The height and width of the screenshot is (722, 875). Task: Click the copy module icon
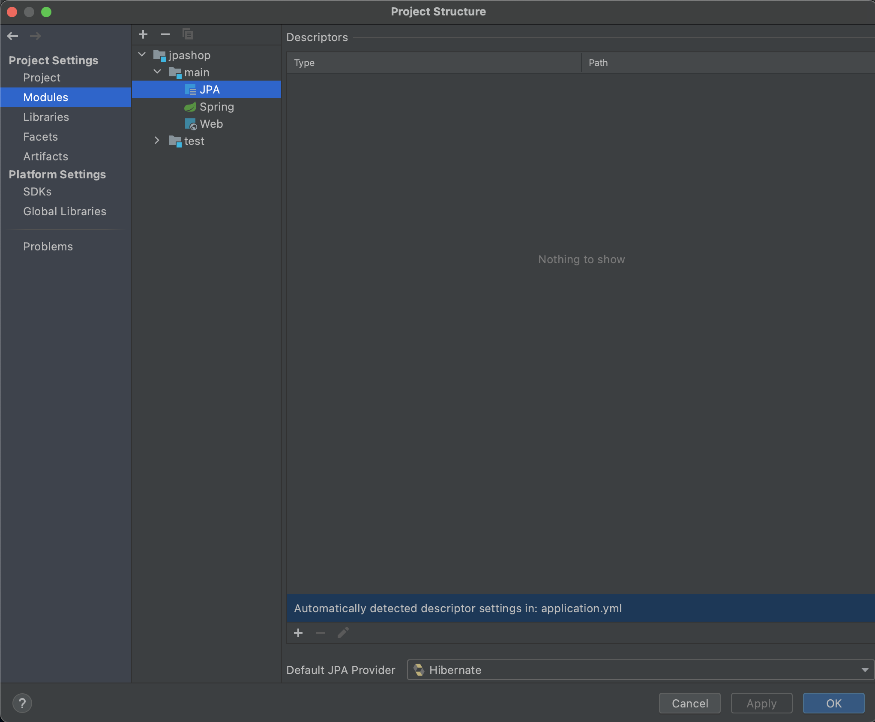tap(188, 34)
